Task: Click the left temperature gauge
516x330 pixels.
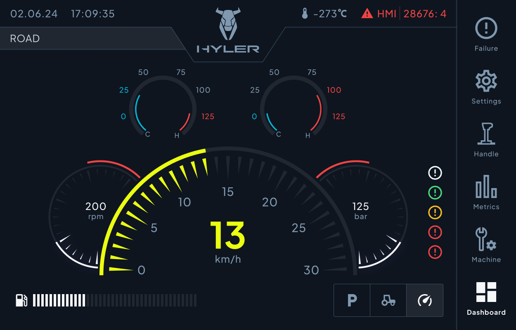Action: pyautogui.click(x=163, y=106)
